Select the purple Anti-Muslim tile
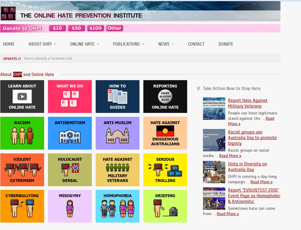 (117, 133)
